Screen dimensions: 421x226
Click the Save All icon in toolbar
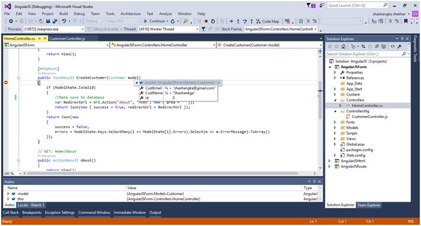pos(55,21)
